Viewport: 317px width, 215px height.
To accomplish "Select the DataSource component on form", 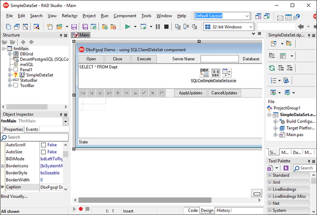I will pyautogui.click(x=226, y=73).
